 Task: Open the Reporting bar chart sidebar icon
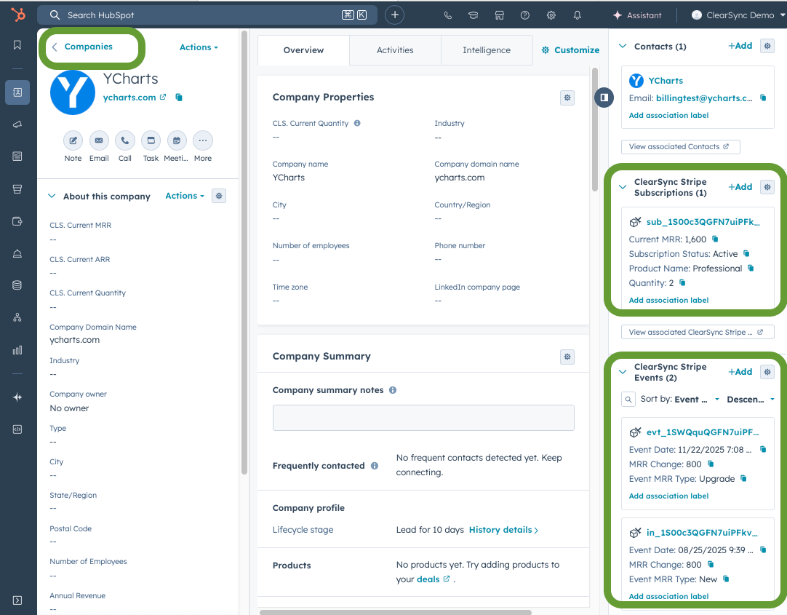coord(17,350)
